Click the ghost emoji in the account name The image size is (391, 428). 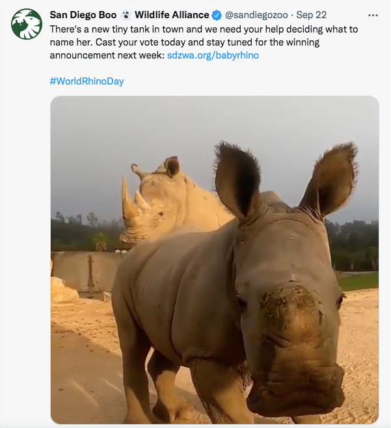tap(126, 15)
